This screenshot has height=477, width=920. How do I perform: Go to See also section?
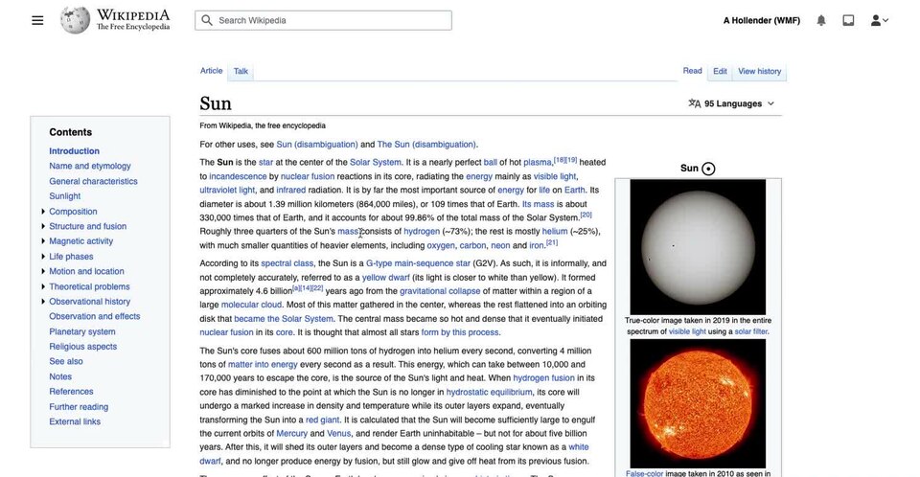pos(66,361)
